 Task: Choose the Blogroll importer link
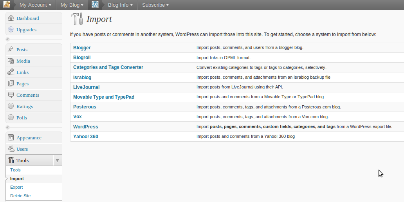(x=82, y=58)
